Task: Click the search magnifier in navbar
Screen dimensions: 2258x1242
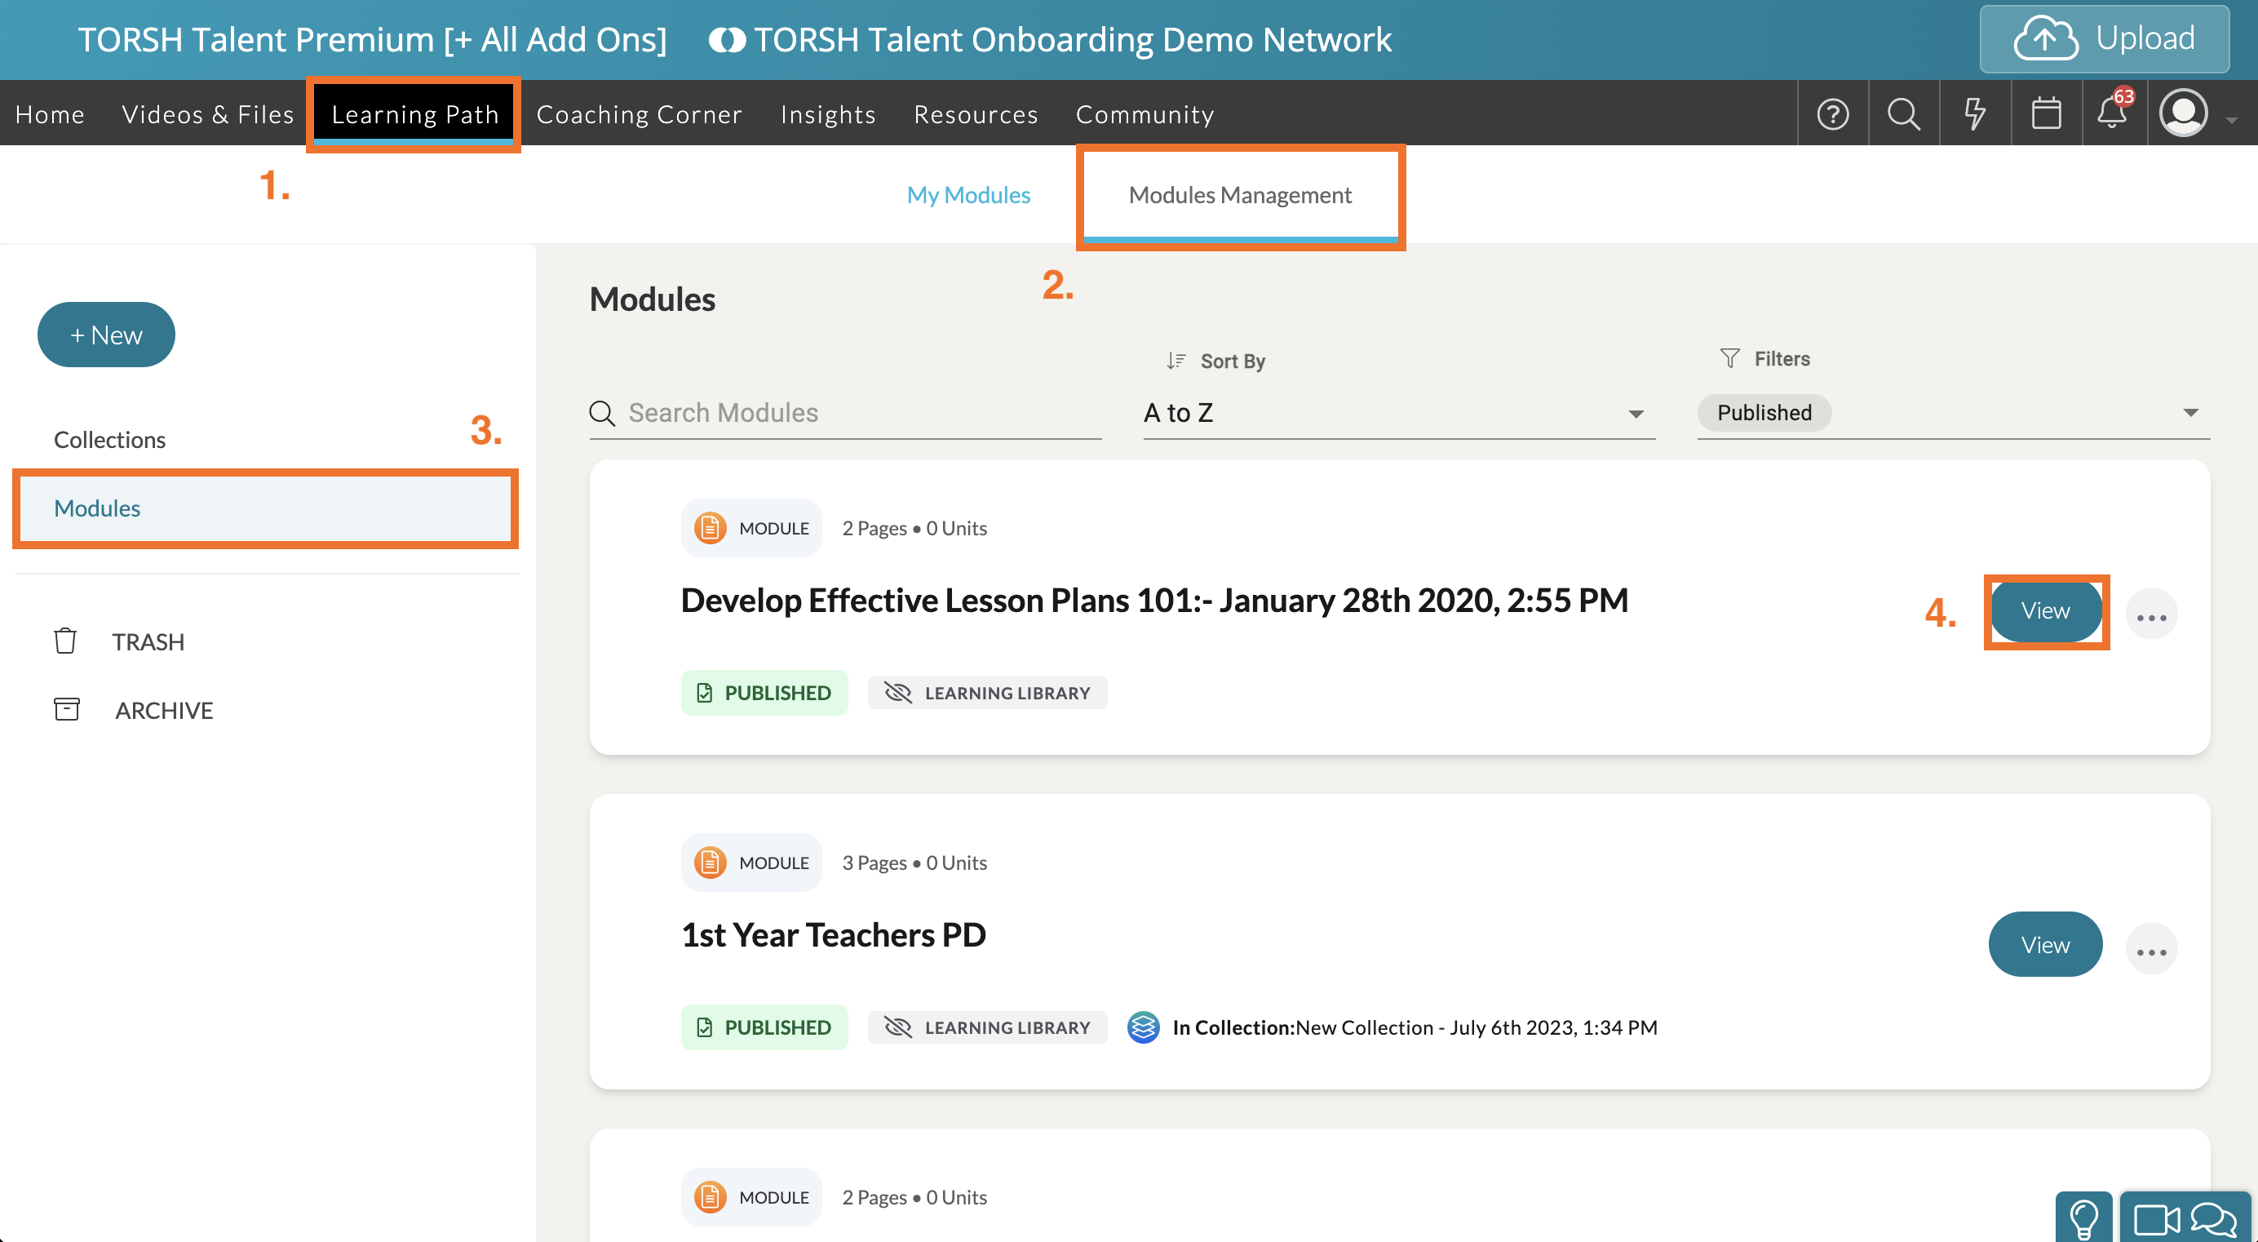Action: tap(1903, 114)
